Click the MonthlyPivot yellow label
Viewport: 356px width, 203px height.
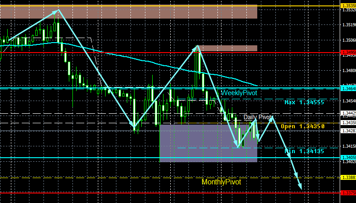[x=221, y=182]
